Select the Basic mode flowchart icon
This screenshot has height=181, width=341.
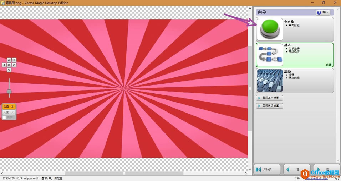[x=270, y=55]
